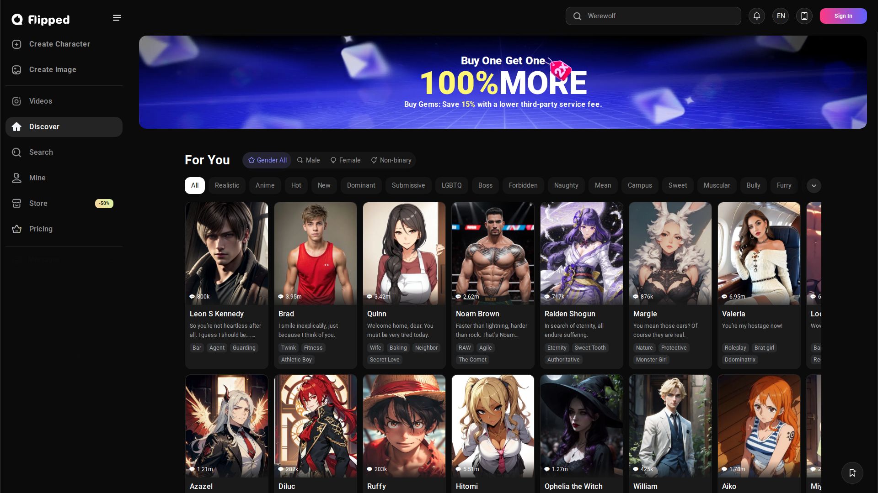Select the Bully category tab

tap(754, 186)
